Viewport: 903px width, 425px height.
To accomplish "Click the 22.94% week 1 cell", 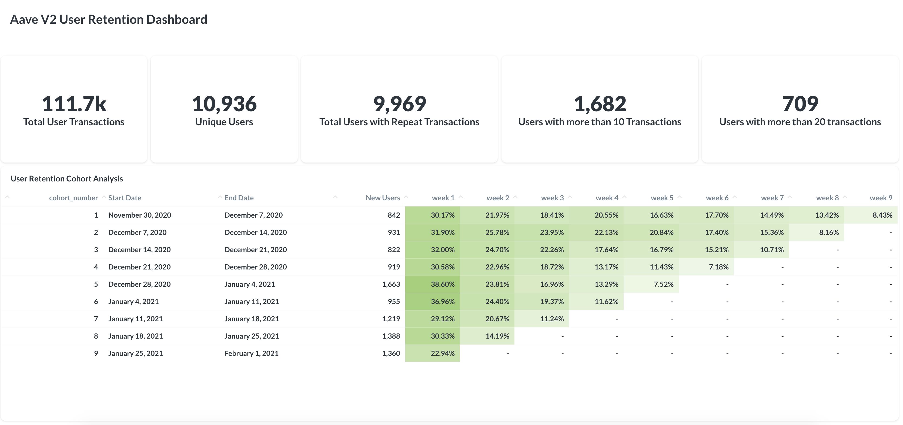I will click(433, 353).
